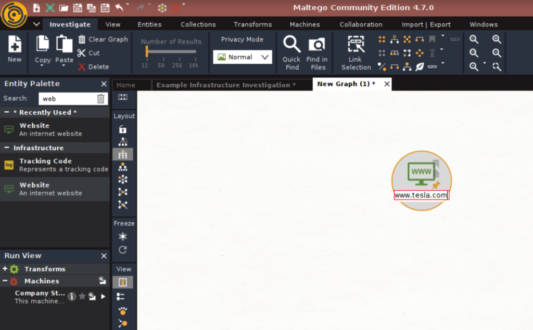Collapse the Infrastructure palette section
Viewport: 533px width, 330px height.
click(x=6, y=148)
